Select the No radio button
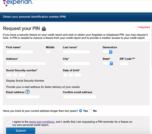The width and height of the screenshot is (152, 134). point(90,111)
